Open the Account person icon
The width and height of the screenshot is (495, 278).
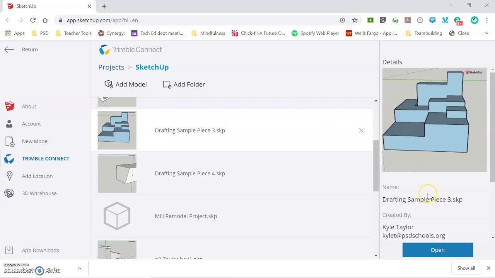[10, 124]
